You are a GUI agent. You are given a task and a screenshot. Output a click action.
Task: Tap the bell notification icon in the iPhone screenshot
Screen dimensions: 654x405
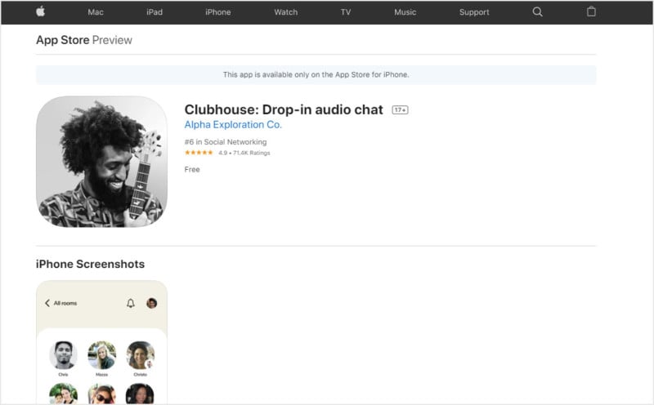tap(131, 303)
